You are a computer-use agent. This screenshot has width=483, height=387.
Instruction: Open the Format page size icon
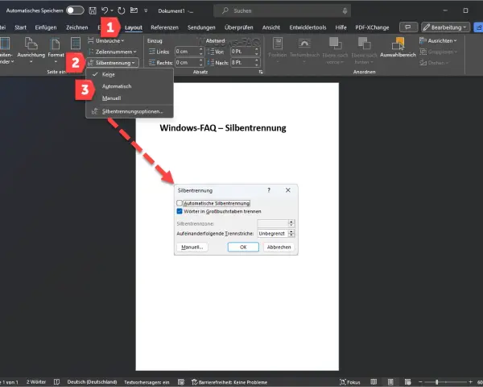(x=56, y=44)
